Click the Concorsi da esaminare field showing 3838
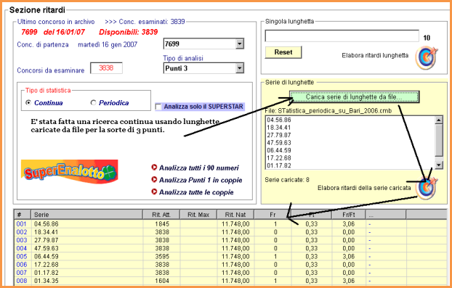The image size is (452, 288). [x=106, y=68]
